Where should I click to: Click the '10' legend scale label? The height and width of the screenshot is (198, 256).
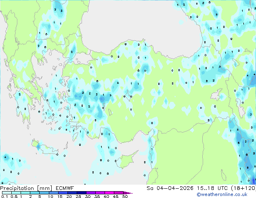click(50, 196)
